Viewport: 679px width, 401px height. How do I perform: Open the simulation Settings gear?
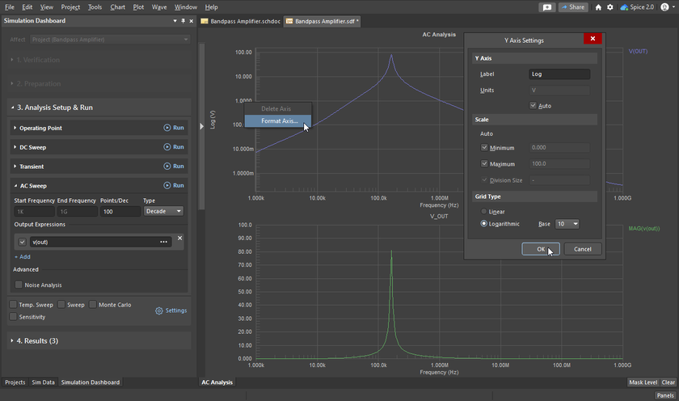coord(171,310)
